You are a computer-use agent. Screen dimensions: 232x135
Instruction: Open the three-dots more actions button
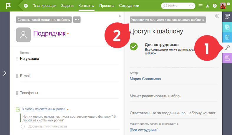pyautogui.click(x=77, y=19)
